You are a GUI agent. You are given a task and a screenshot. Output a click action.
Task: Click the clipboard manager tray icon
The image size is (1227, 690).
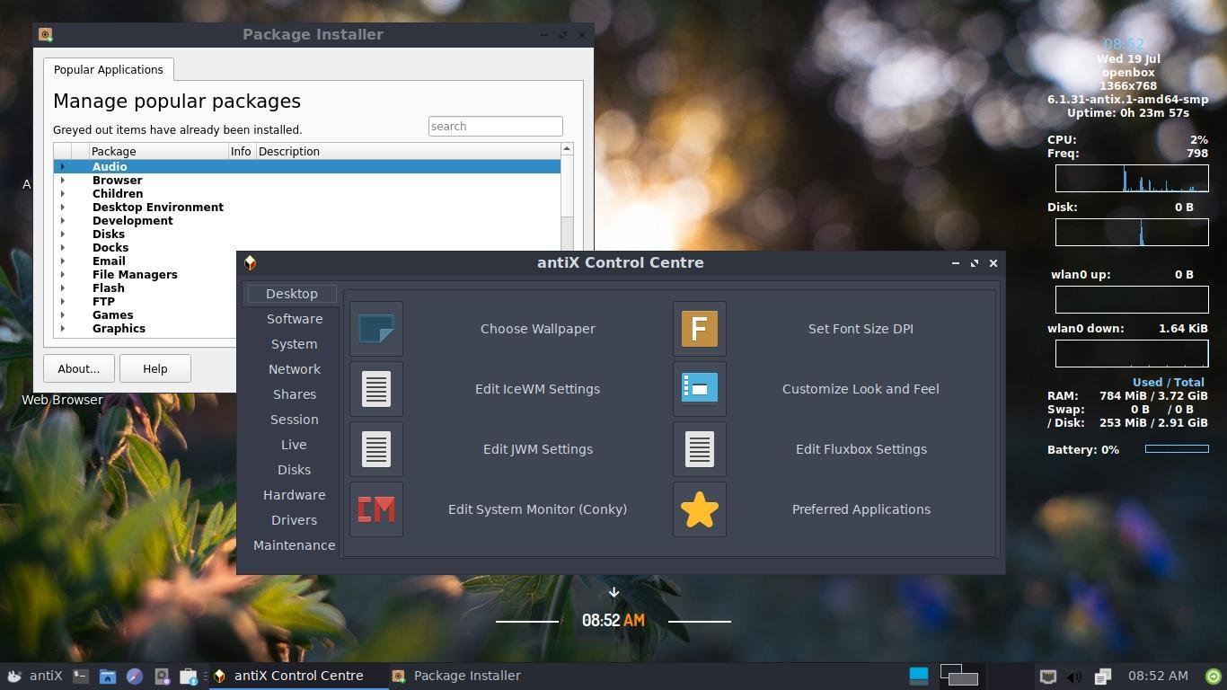click(x=1103, y=676)
